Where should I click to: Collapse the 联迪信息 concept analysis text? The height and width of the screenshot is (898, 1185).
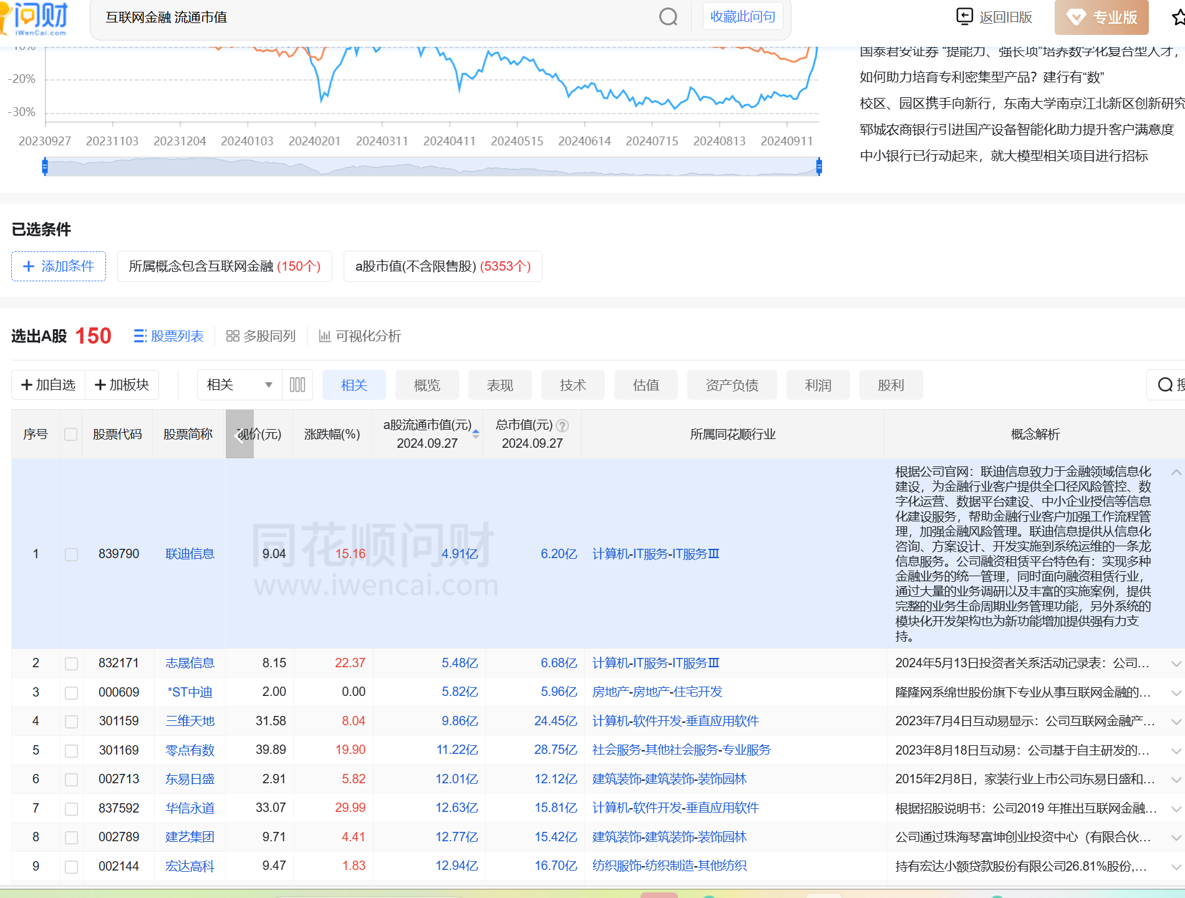pos(1176,472)
